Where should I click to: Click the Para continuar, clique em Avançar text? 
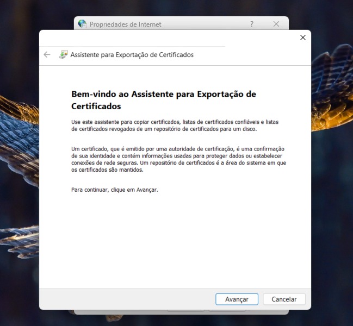click(115, 190)
